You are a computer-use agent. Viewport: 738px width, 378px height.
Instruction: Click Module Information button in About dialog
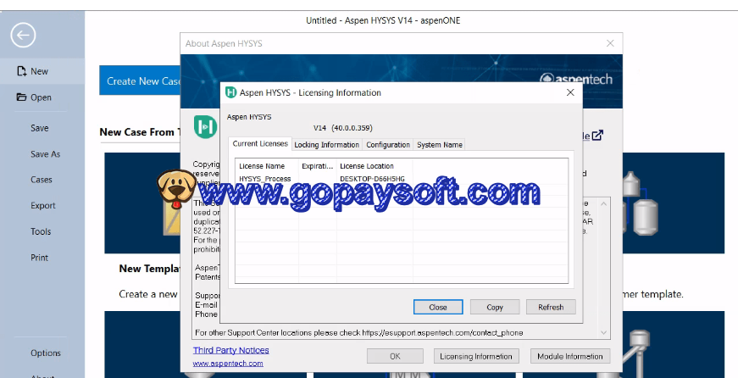pyautogui.click(x=570, y=356)
